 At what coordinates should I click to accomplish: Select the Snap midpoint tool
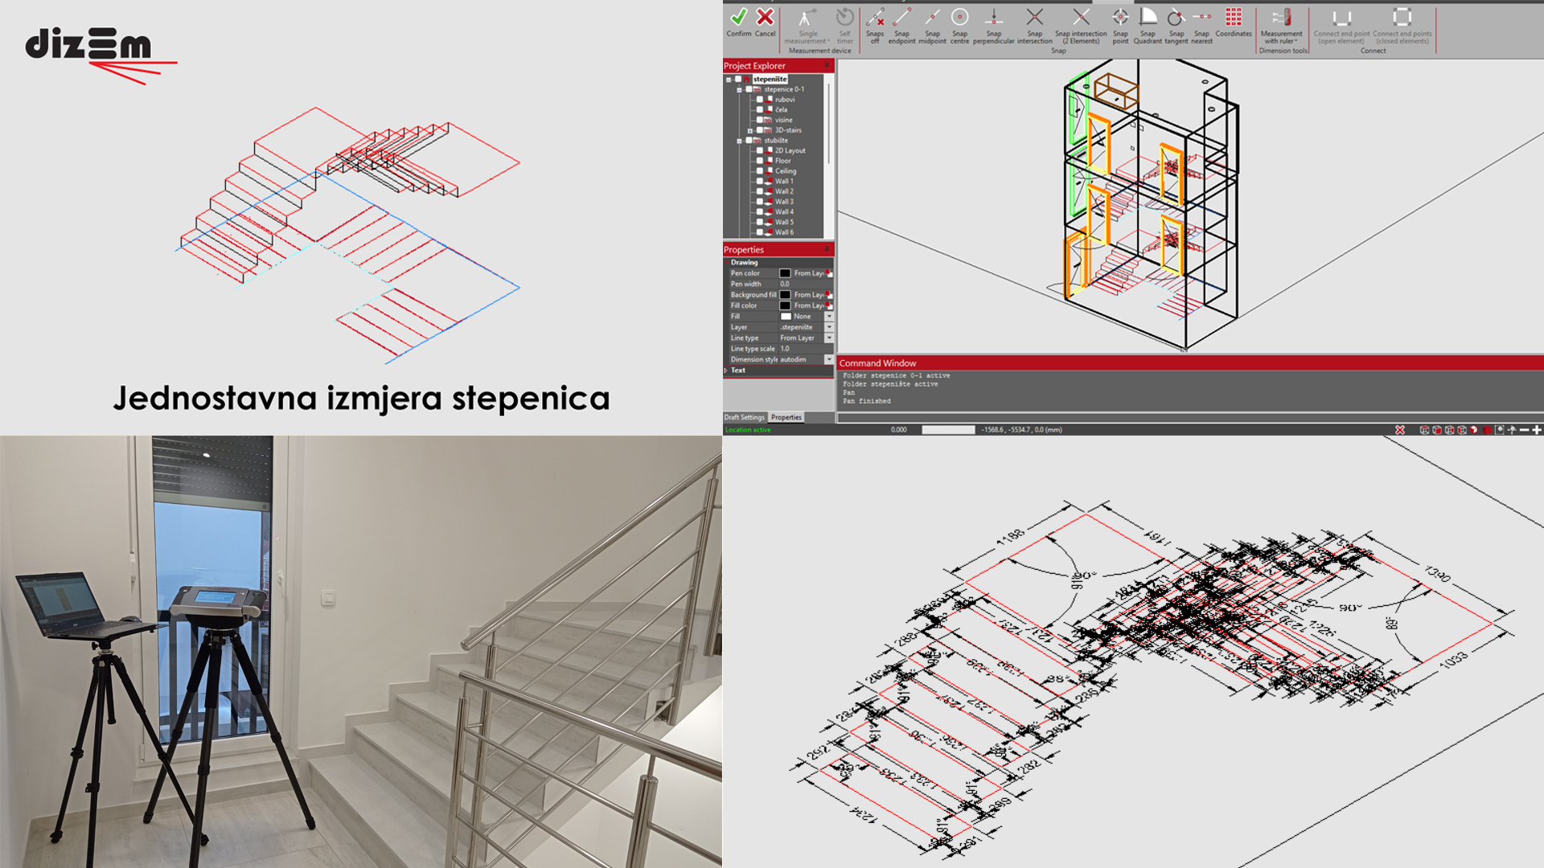[932, 18]
